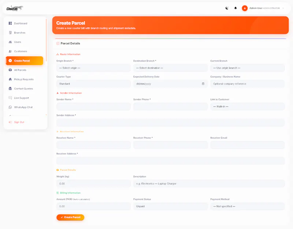Focus the Receiver Phone field
293x229 pixels.
click(170, 145)
